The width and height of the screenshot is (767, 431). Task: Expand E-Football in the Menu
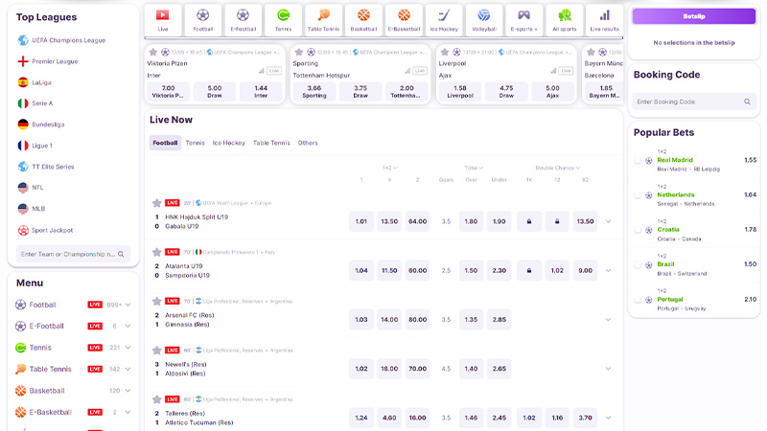point(128,326)
